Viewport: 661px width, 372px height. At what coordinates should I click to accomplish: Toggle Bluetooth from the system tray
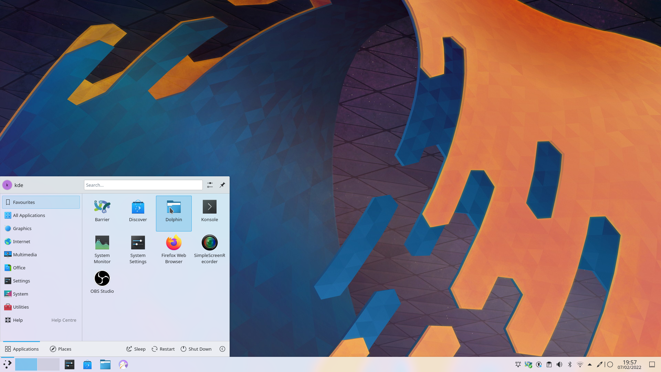click(x=570, y=364)
